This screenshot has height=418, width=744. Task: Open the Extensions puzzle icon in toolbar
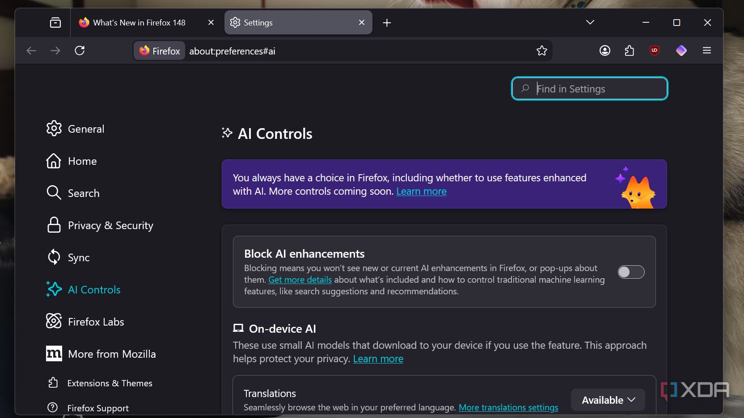(630, 50)
